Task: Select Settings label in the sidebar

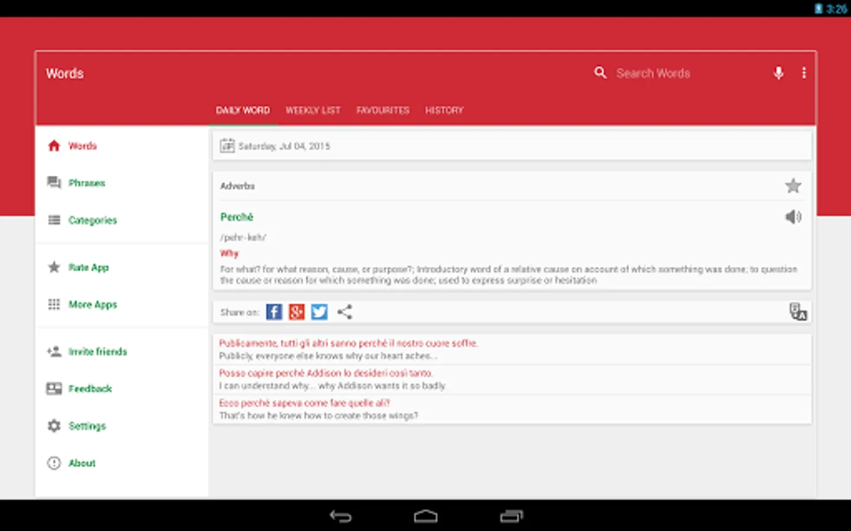Action: click(x=87, y=426)
